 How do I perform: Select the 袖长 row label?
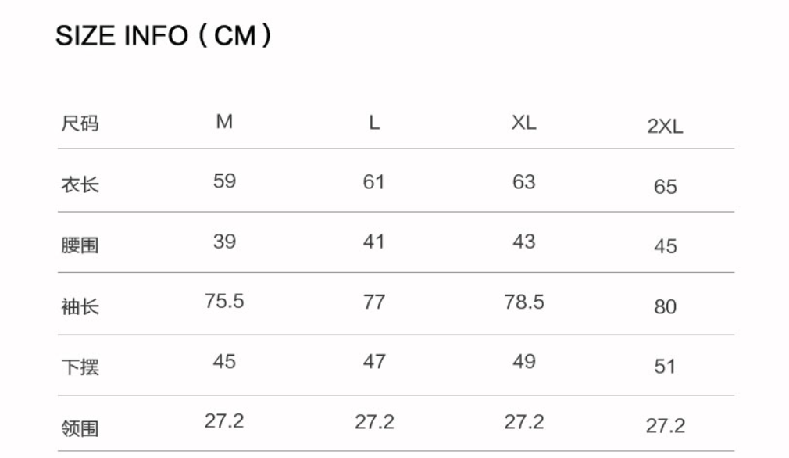coord(80,306)
